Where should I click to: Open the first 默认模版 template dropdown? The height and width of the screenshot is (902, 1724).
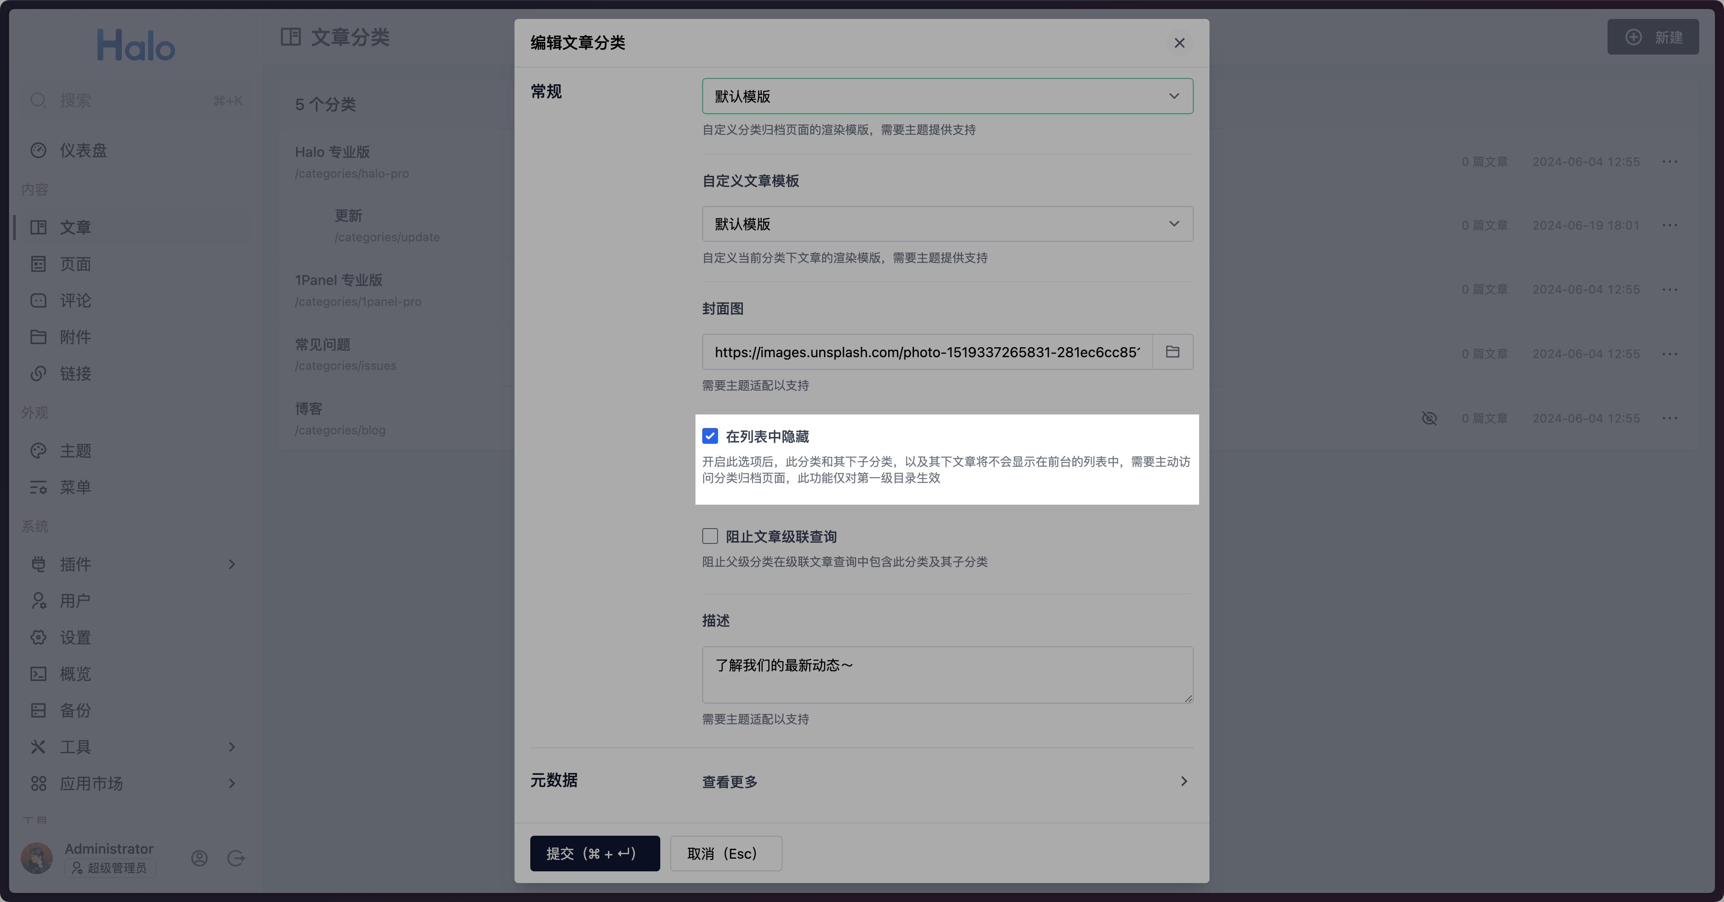(x=947, y=96)
